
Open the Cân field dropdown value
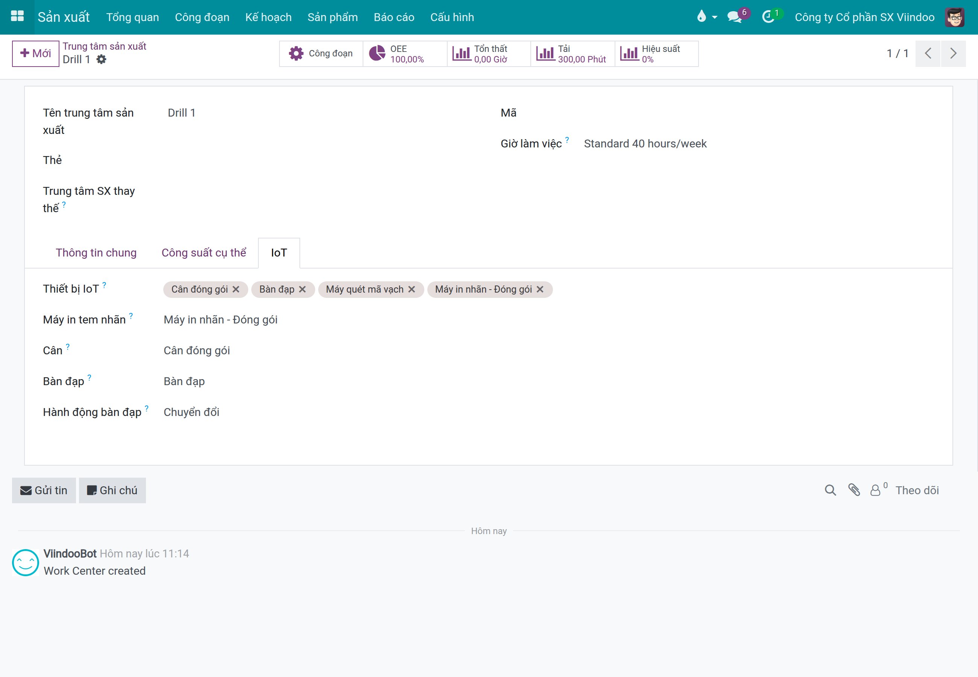tap(197, 351)
